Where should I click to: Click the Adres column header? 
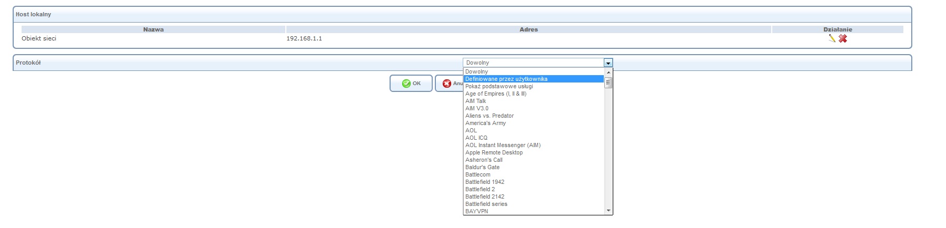pyautogui.click(x=529, y=29)
